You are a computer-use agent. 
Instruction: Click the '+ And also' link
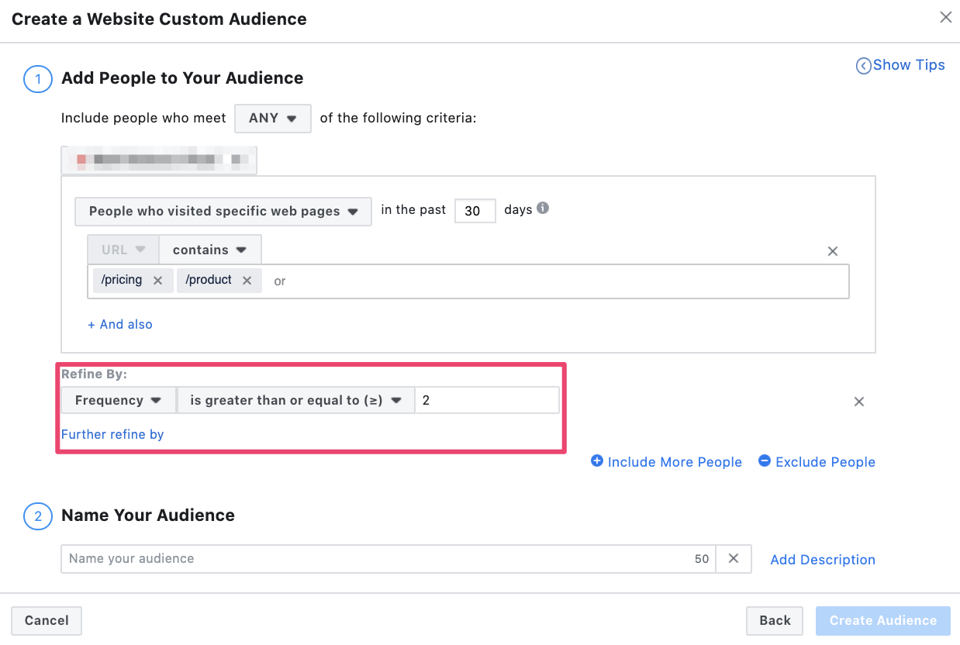pyautogui.click(x=119, y=324)
